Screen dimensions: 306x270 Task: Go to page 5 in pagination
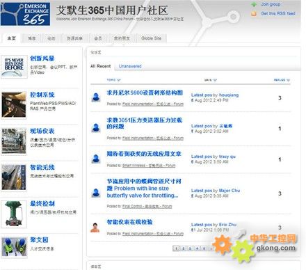pos(204,248)
